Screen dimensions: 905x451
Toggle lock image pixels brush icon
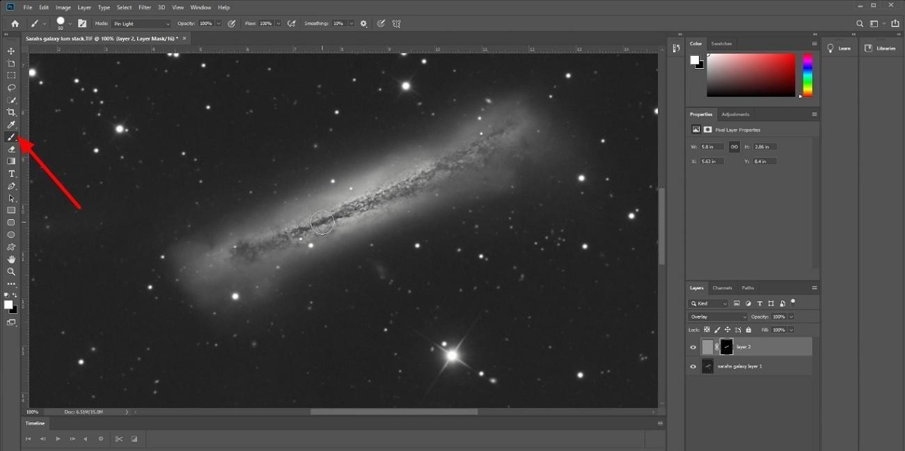click(717, 330)
